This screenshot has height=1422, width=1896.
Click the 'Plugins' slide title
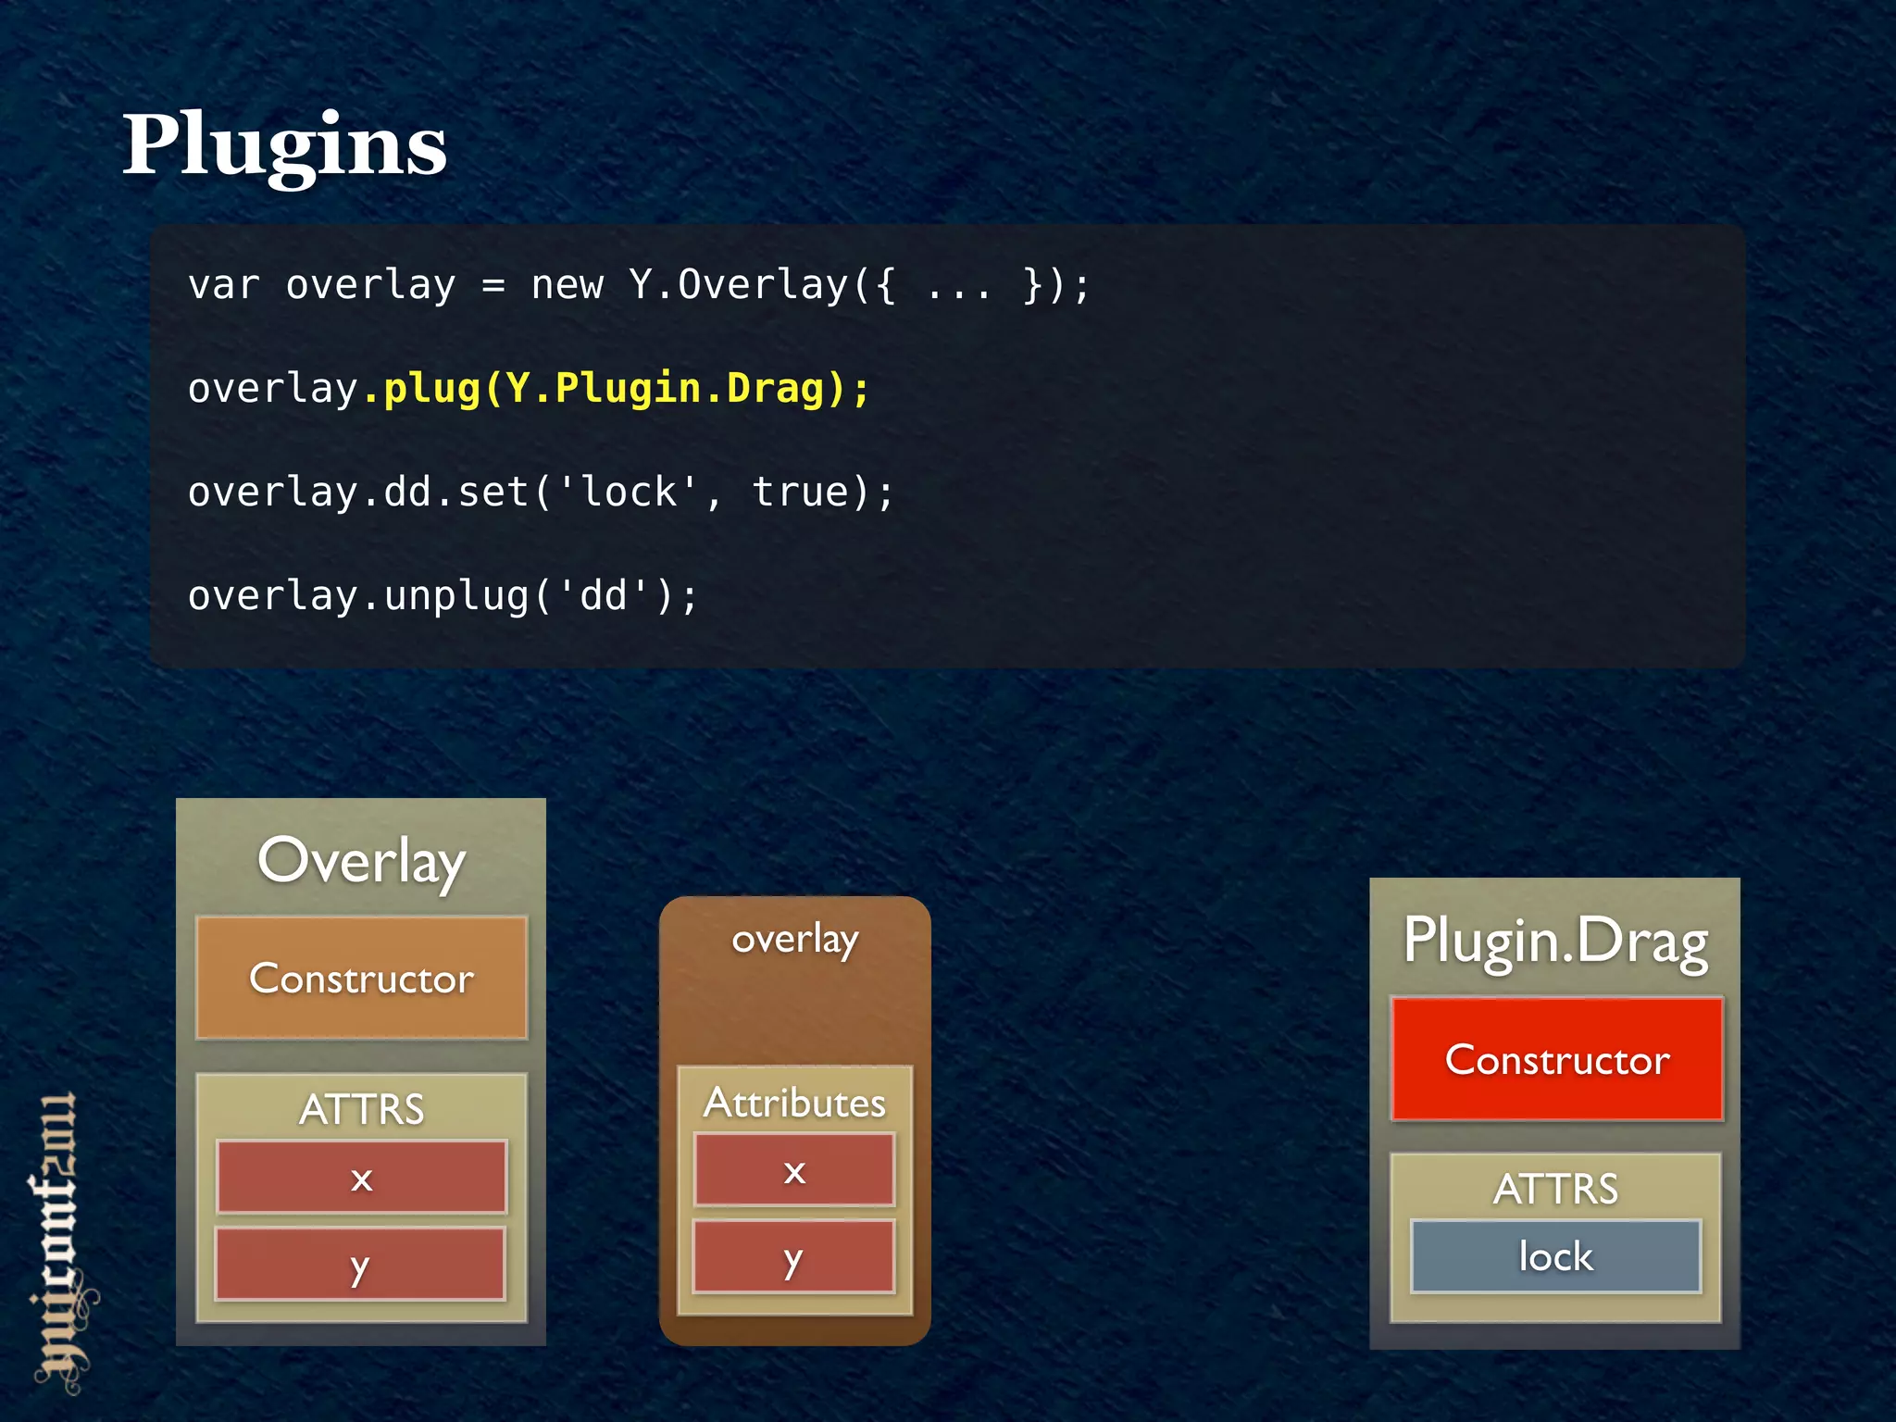tap(284, 146)
